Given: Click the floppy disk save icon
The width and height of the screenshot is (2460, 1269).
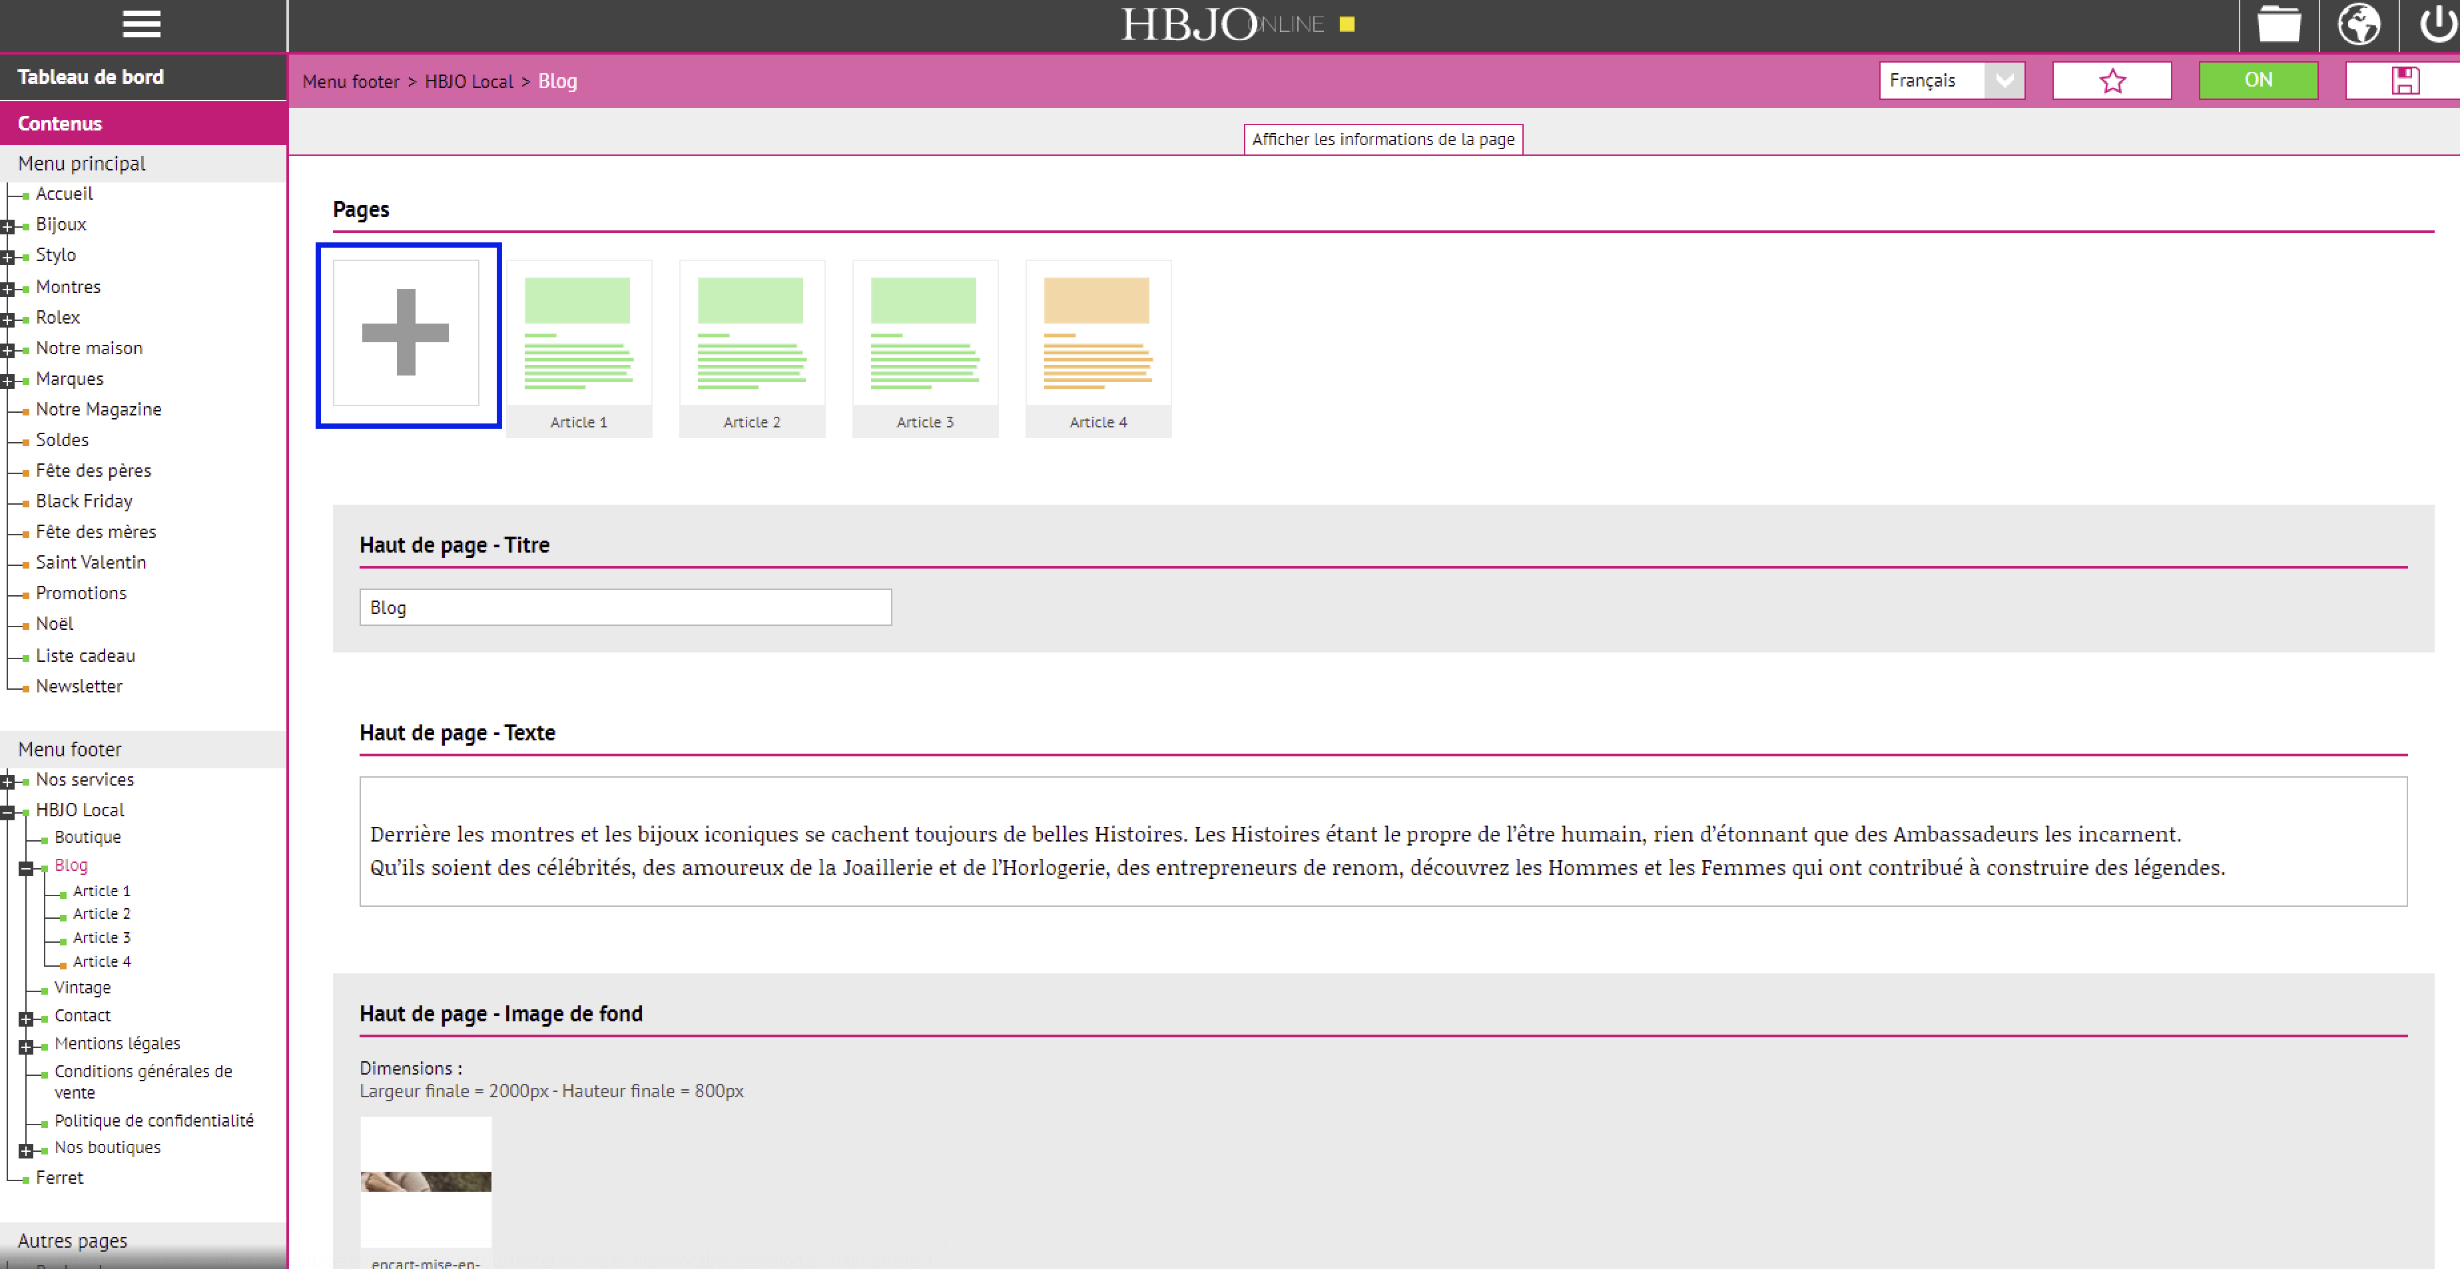Looking at the screenshot, I should pos(2405,81).
